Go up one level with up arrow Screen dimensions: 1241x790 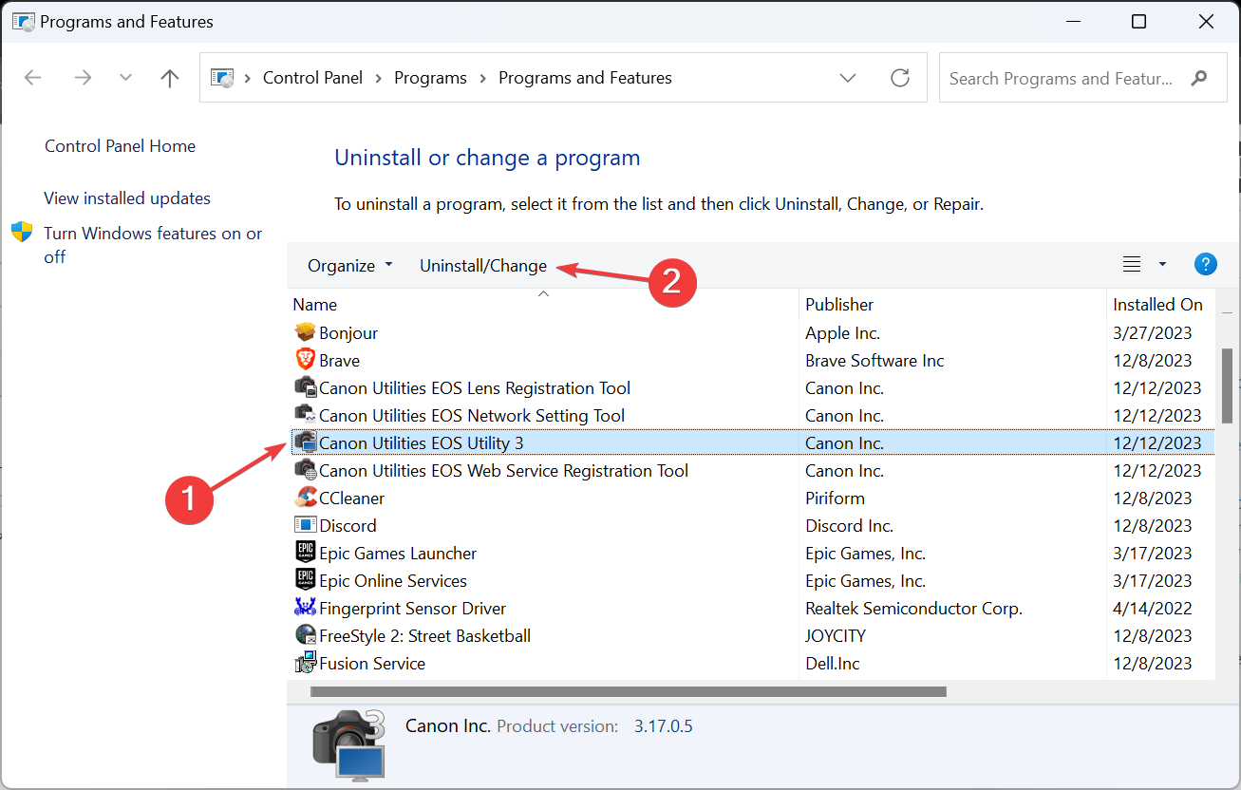(170, 78)
